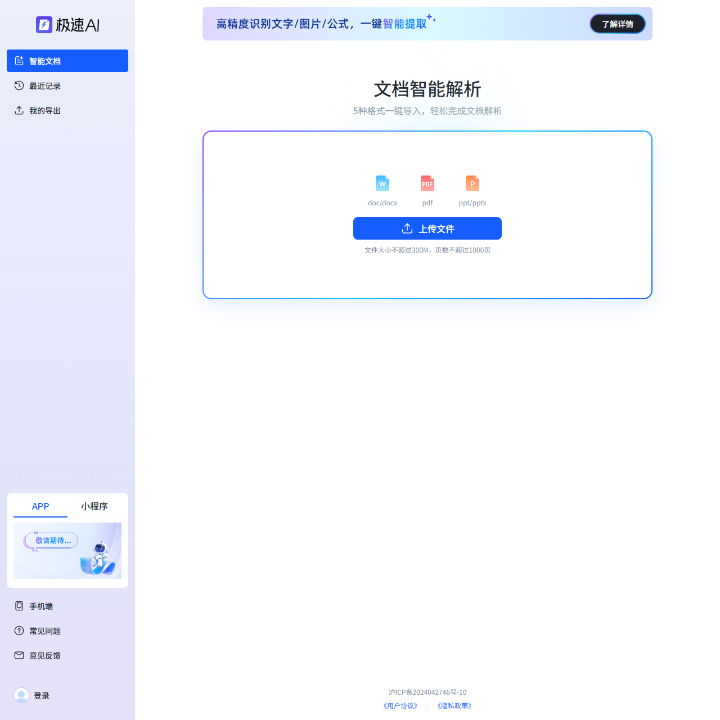Click the sparkle icon beside 智能提取
This screenshot has height=720, width=720.
431,18
